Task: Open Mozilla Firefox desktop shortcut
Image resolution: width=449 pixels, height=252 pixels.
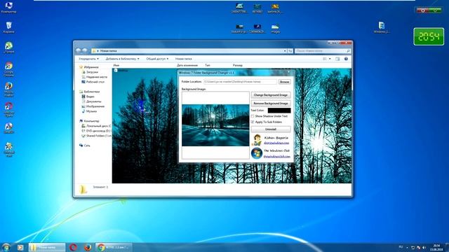Action: point(8,90)
